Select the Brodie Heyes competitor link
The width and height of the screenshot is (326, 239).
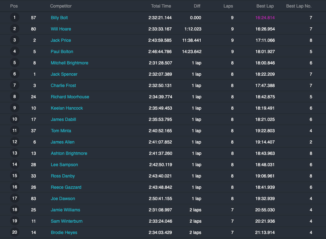(64, 232)
